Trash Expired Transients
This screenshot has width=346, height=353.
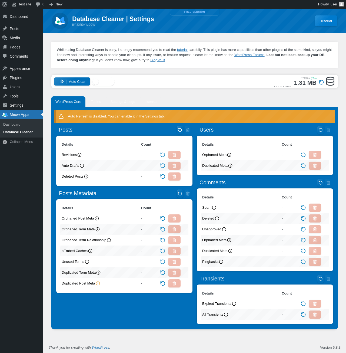[315, 304]
